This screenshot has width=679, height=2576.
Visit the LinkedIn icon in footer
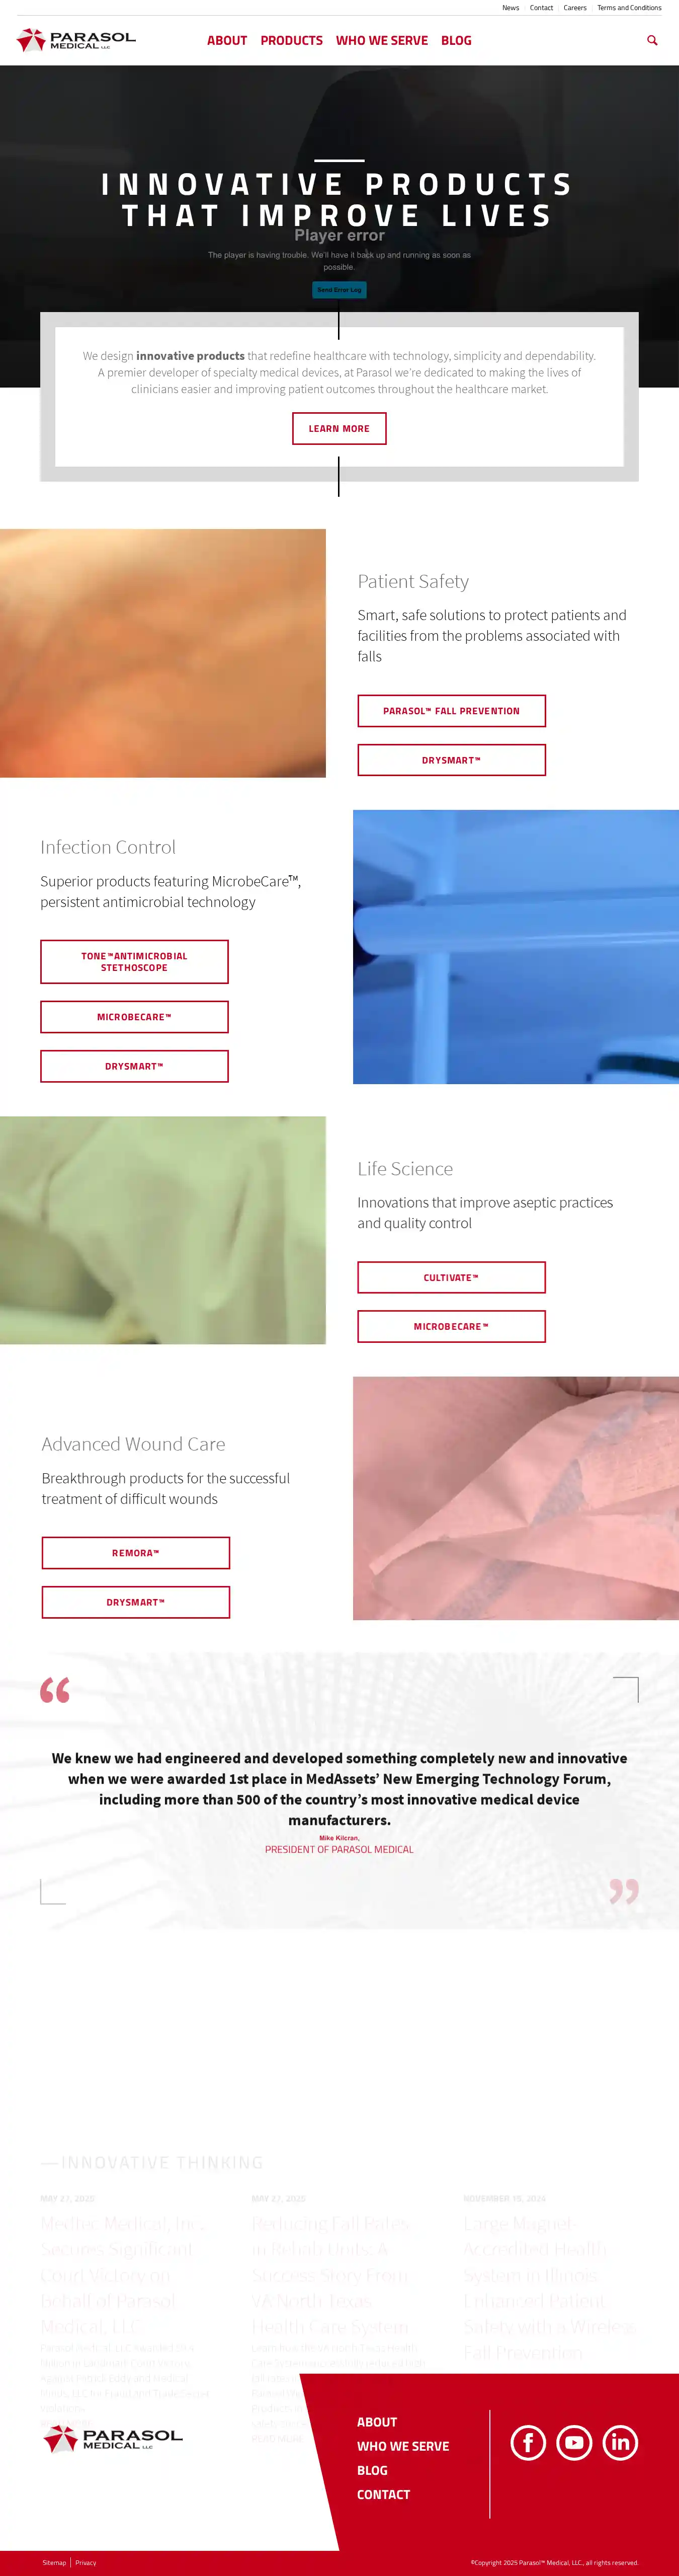point(620,2442)
